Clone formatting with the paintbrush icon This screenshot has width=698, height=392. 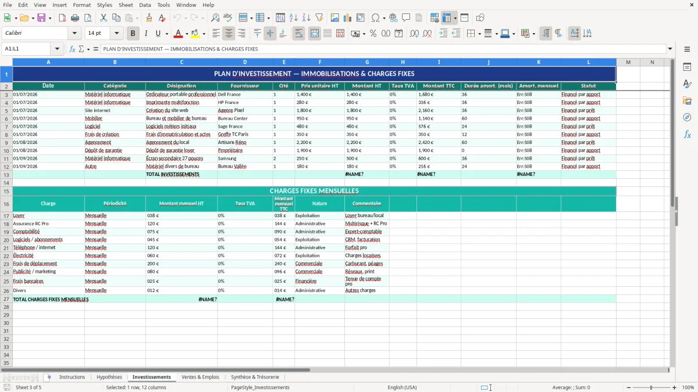[149, 18]
